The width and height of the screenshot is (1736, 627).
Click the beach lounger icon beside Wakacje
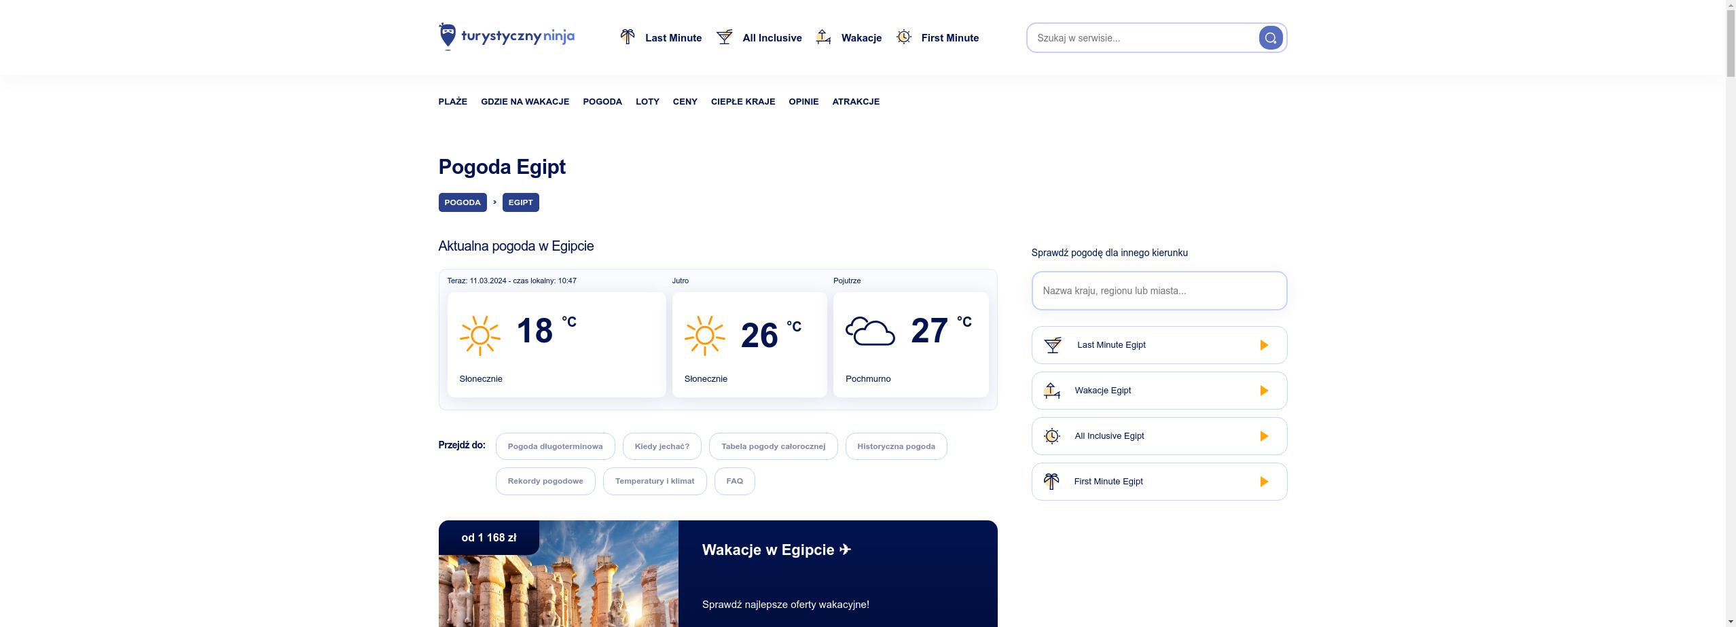coord(823,37)
